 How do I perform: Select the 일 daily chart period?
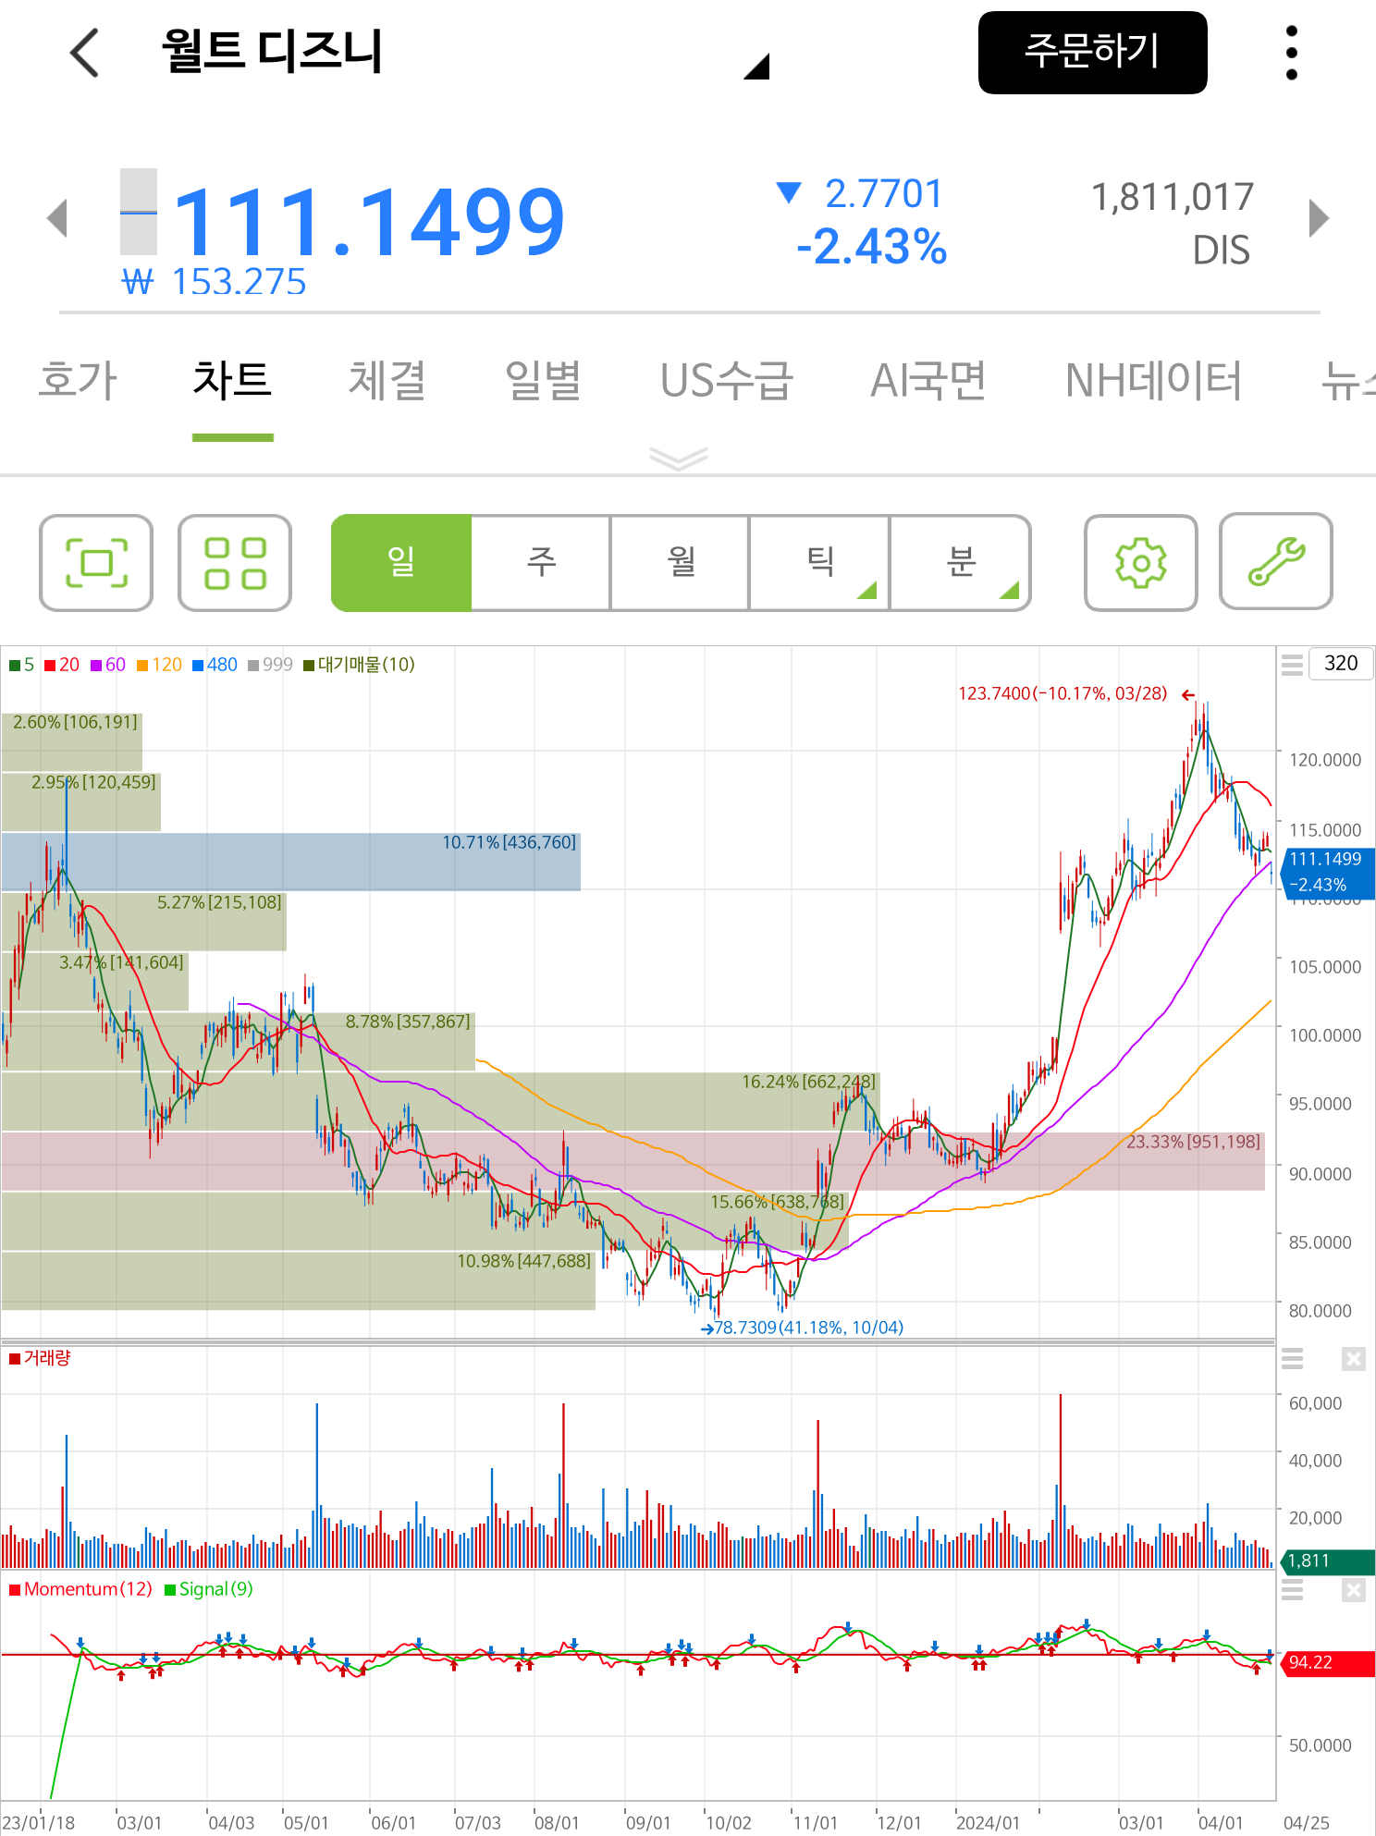pyautogui.click(x=401, y=562)
